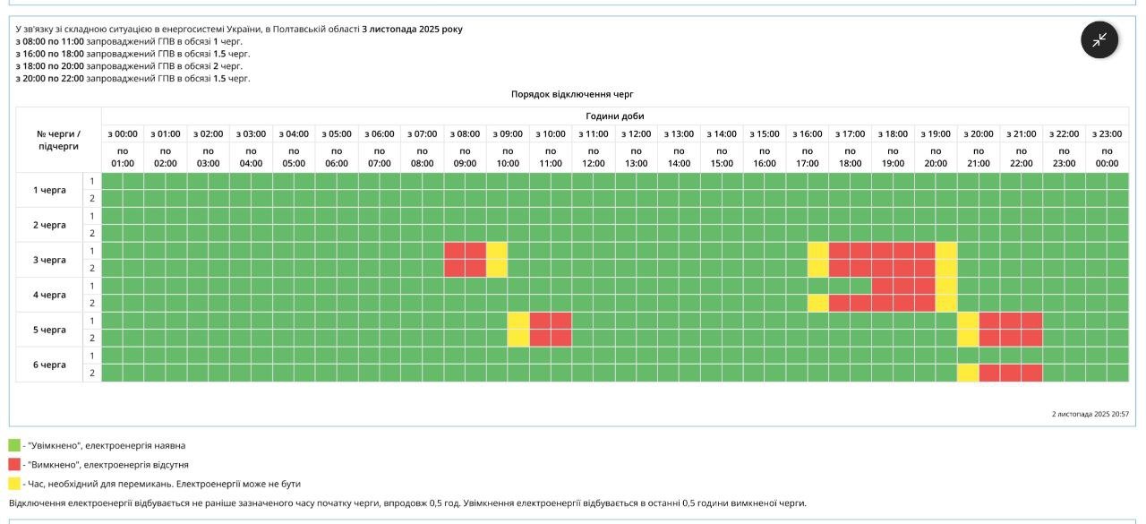This screenshot has height=524, width=1146.
Task: Click the "1 черга" row label
Action: pos(49,190)
